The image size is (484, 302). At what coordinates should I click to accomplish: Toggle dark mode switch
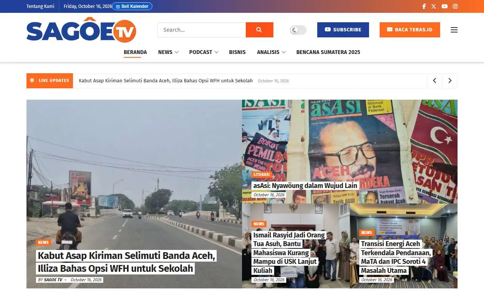tap(298, 30)
